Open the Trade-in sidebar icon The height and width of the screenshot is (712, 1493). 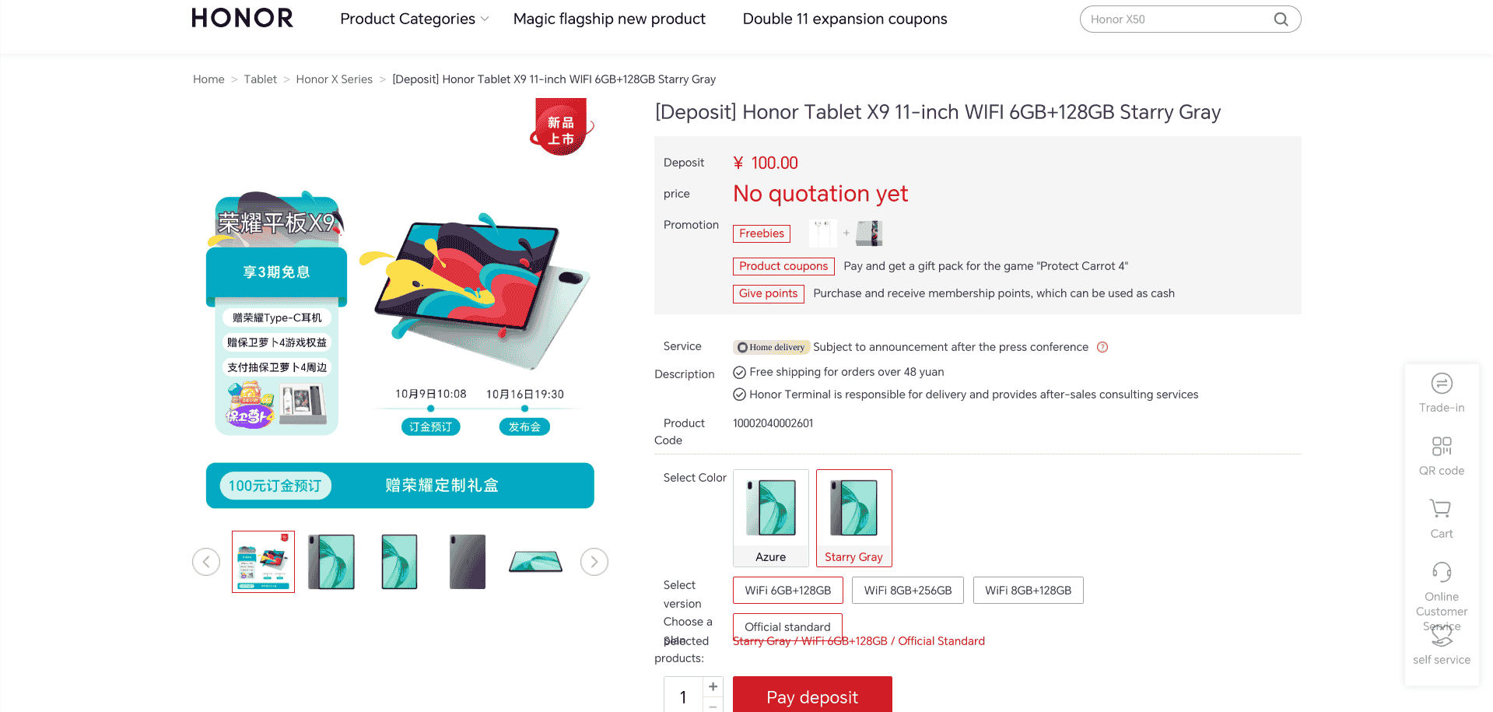(x=1442, y=384)
